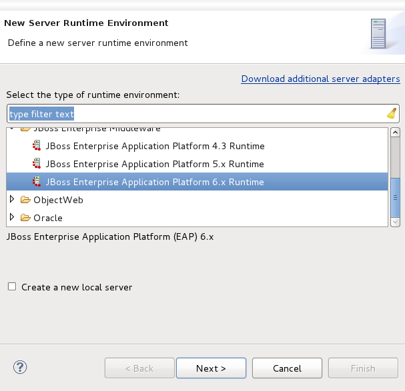
Task: Select JBoss Enterprise Application Platform 4.3 Runtime
Action: tap(155, 146)
